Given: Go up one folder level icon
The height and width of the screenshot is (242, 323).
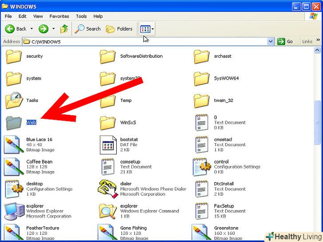Looking at the screenshot, I should pyautogui.click(x=64, y=29).
